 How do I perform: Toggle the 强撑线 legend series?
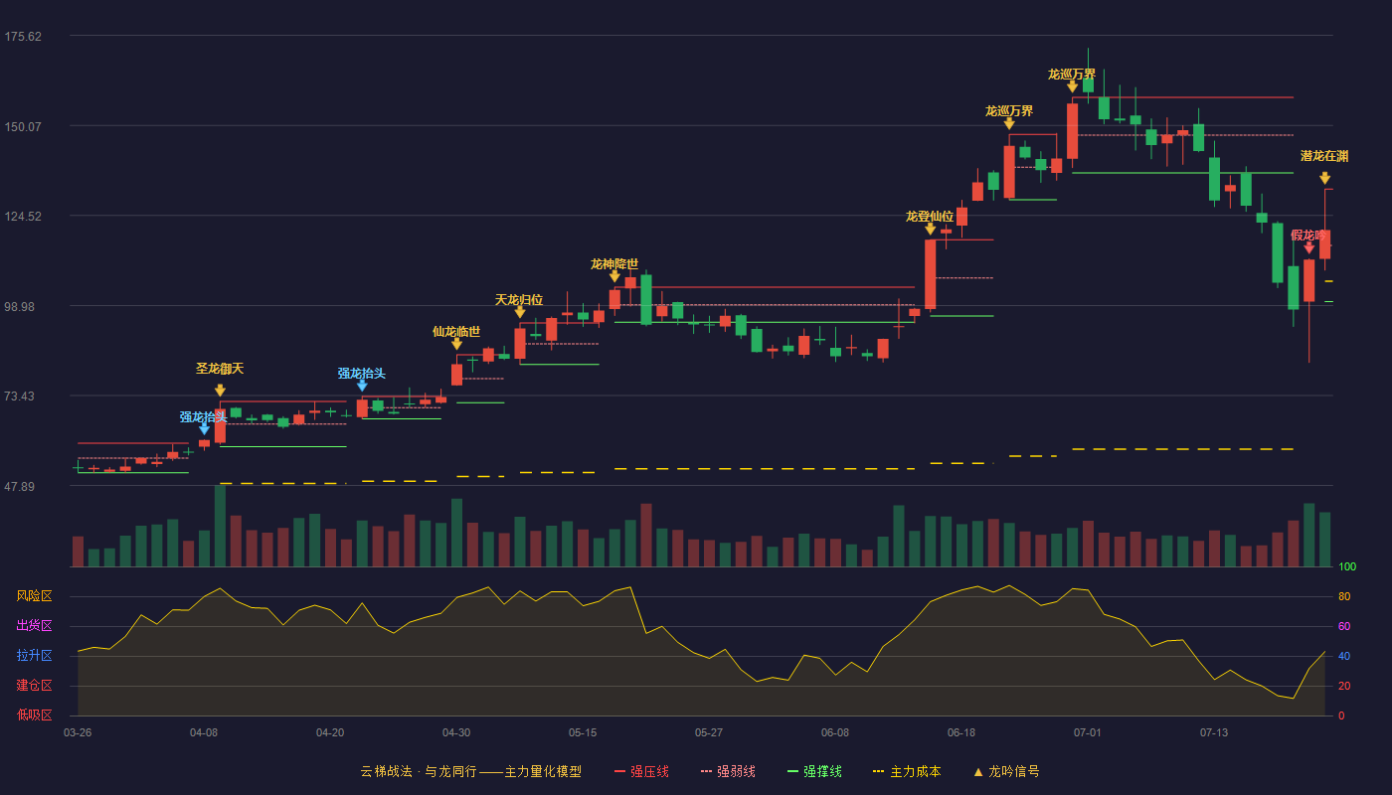[814, 771]
